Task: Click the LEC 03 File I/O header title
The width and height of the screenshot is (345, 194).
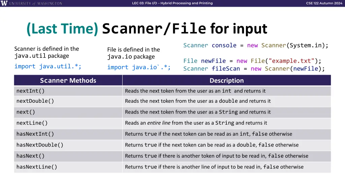Action: (172, 3)
